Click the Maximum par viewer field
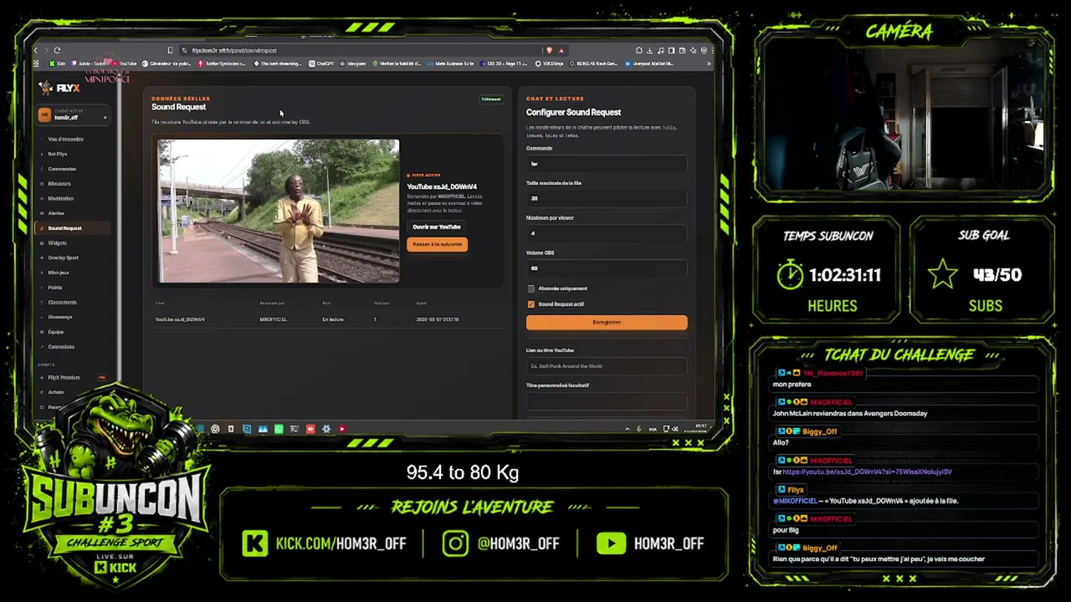The height and width of the screenshot is (602, 1071). 607,233
